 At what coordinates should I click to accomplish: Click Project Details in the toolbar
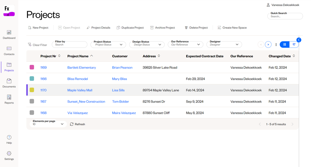point(98,28)
